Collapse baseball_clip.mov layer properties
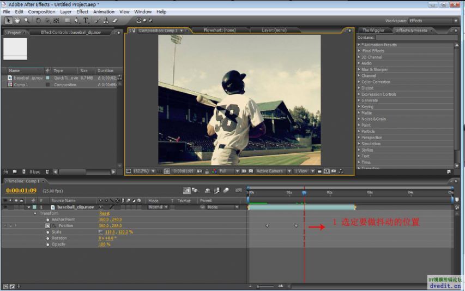465x291 pixels. 29,207
